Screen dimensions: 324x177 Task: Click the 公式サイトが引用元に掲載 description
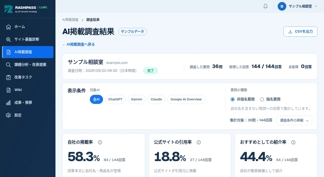175,171
